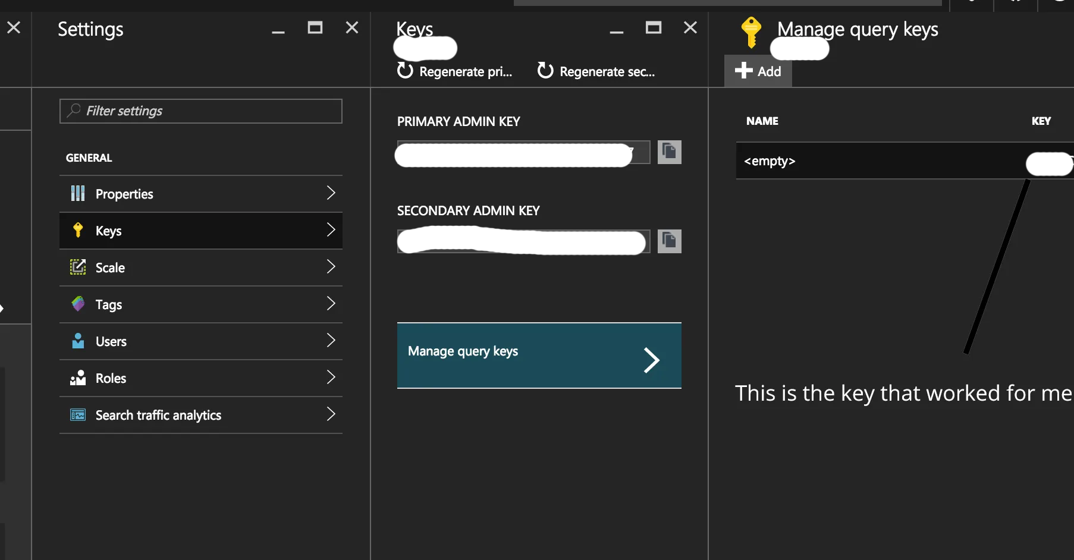Click the GENERAL section heading

click(x=89, y=158)
